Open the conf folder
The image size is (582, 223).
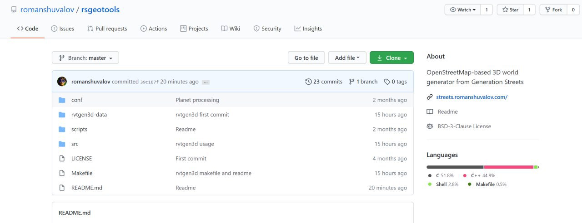click(x=77, y=100)
